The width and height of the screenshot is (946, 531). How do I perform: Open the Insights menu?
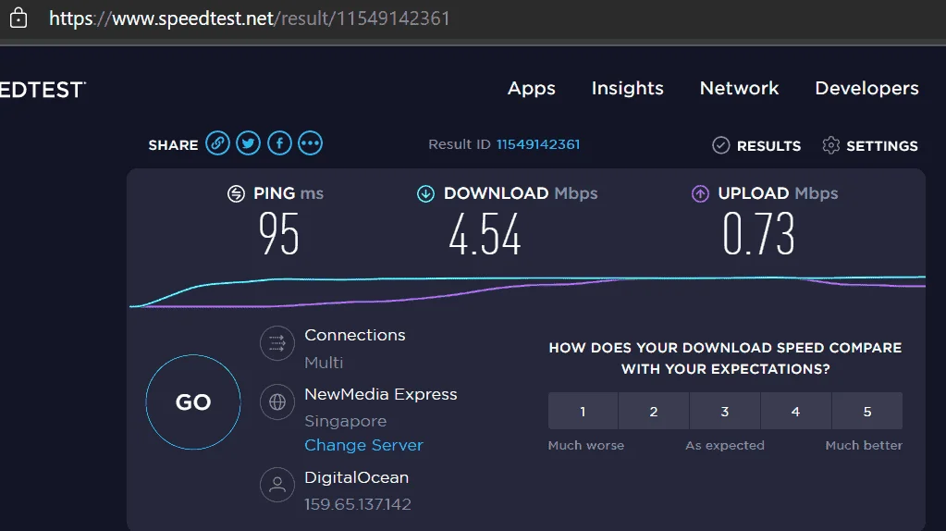pos(628,88)
